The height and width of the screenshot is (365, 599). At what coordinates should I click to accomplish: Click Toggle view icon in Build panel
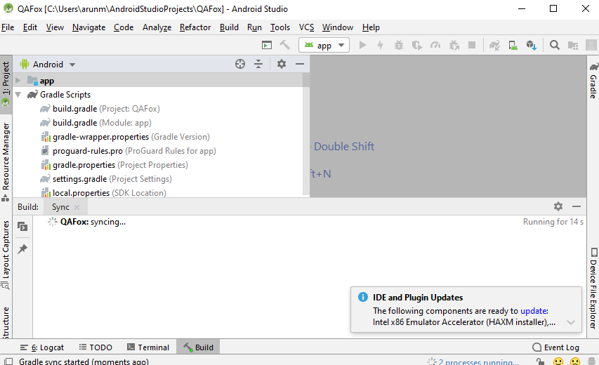22,227
